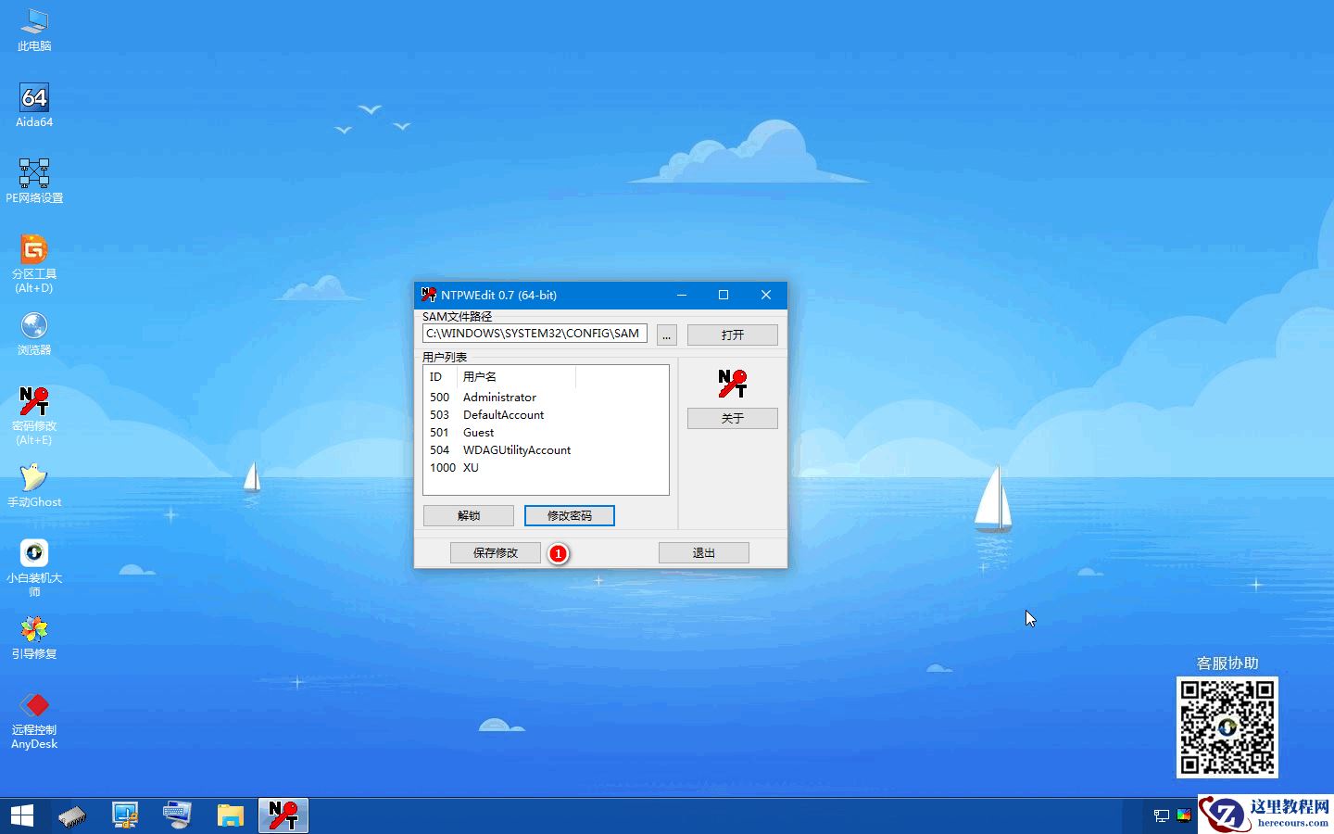Click 关于 to view About info
Viewport: 1334px width, 834px height.
(732, 418)
